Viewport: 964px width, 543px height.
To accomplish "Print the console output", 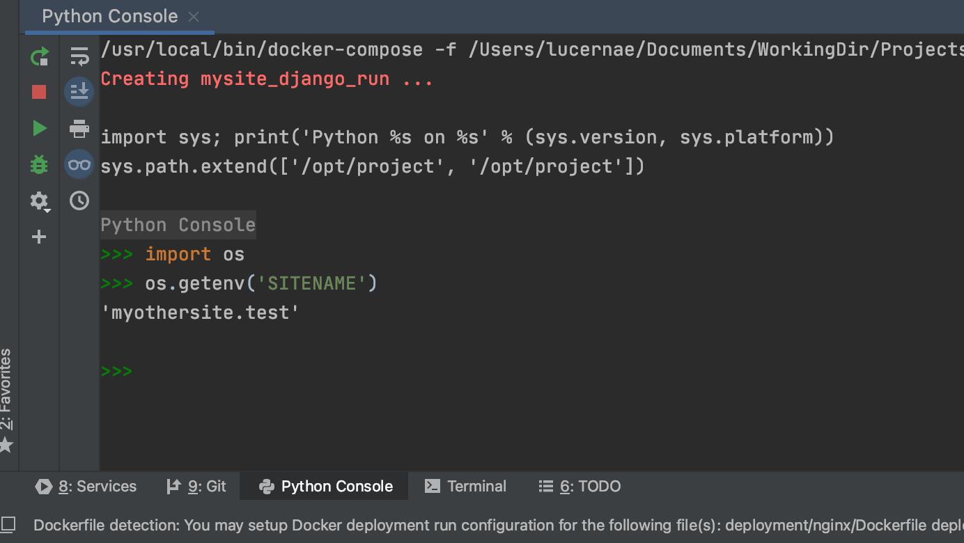I will (79, 128).
